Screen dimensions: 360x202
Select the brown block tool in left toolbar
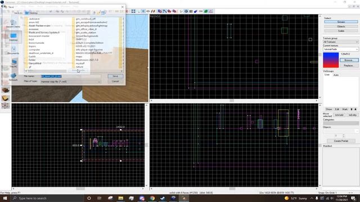click(x=6, y=90)
